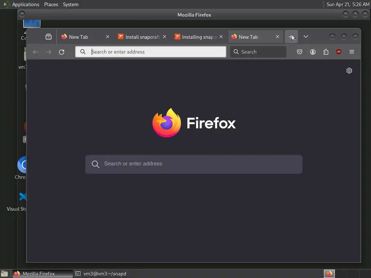Select Mozilla Firefox taskbar button
The width and height of the screenshot is (371, 278).
tap(43, 274)
